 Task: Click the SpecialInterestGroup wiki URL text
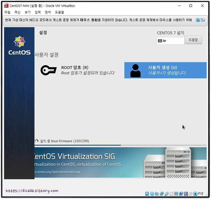coord(57,172)
